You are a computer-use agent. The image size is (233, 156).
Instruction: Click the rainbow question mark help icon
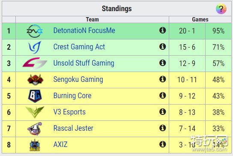point(221,9)
